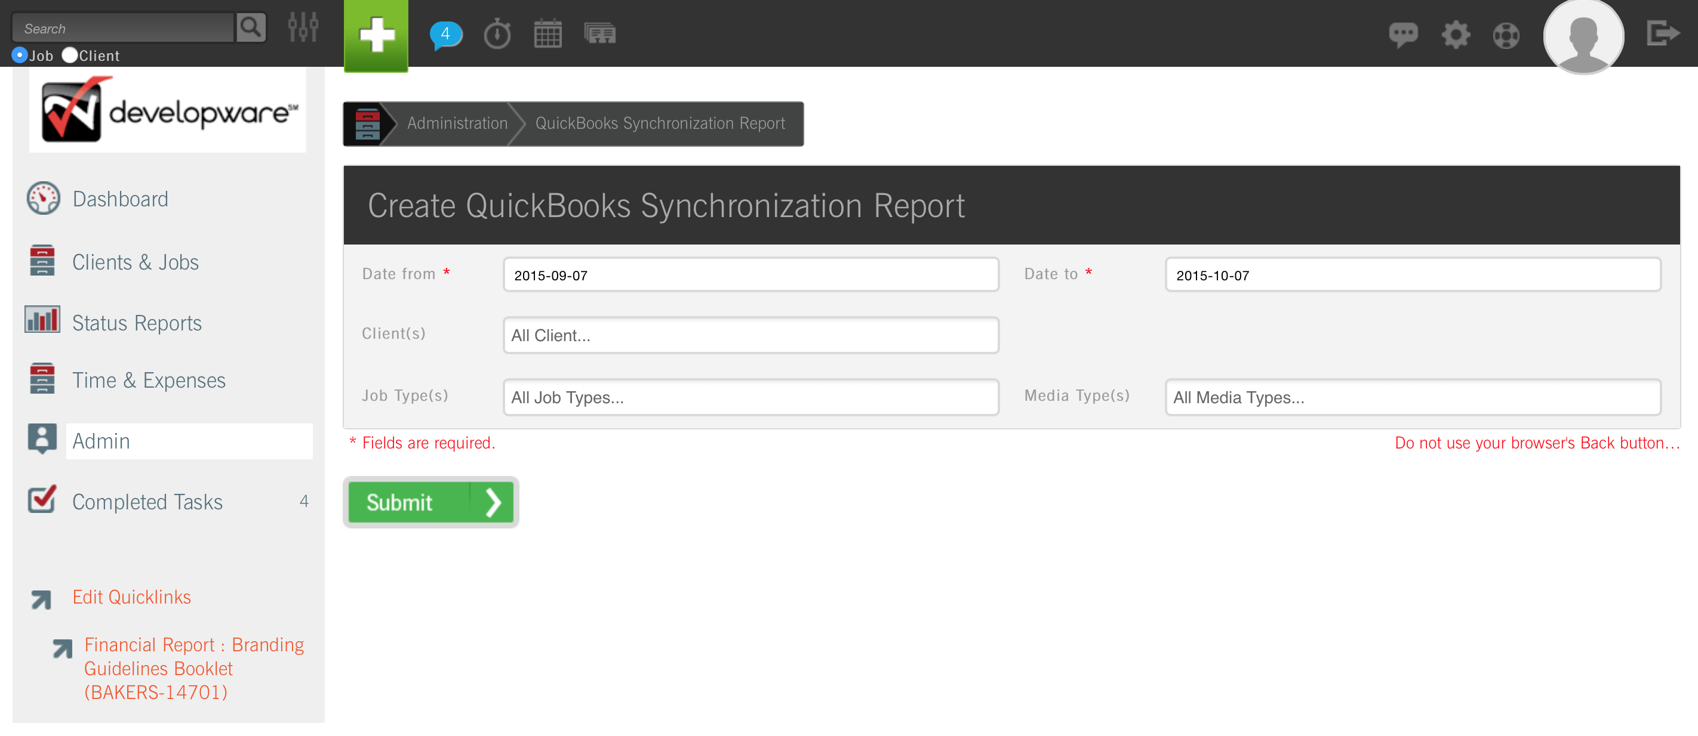Click QuickBooks Synchronization Report breadcrumb
Image resolution: width=1698 pixels, height=736 pixels.
point(660,123)
